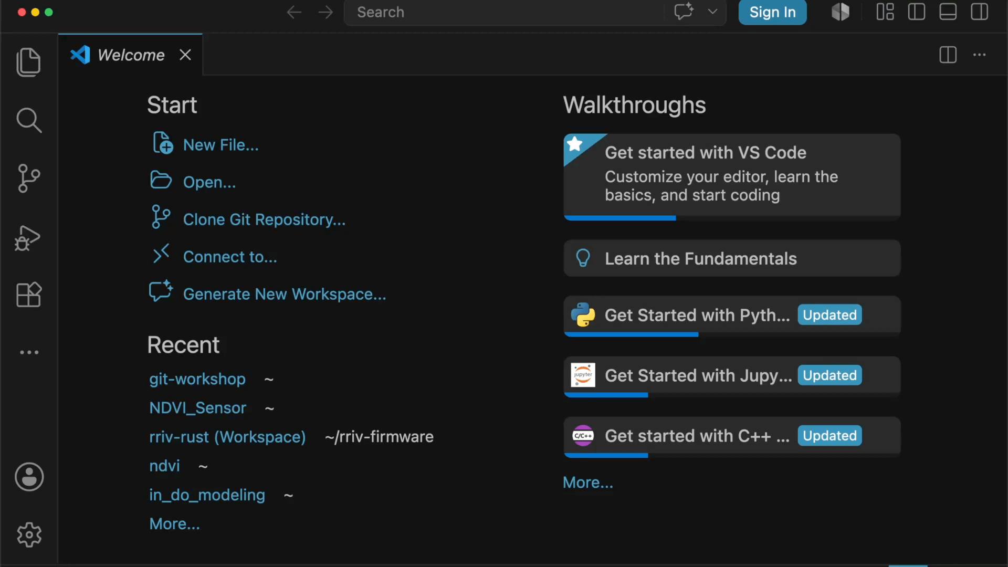Expand the chat dropdown chevron in title bar
This screenshot has width=1008, height=567.
point(712,12)
